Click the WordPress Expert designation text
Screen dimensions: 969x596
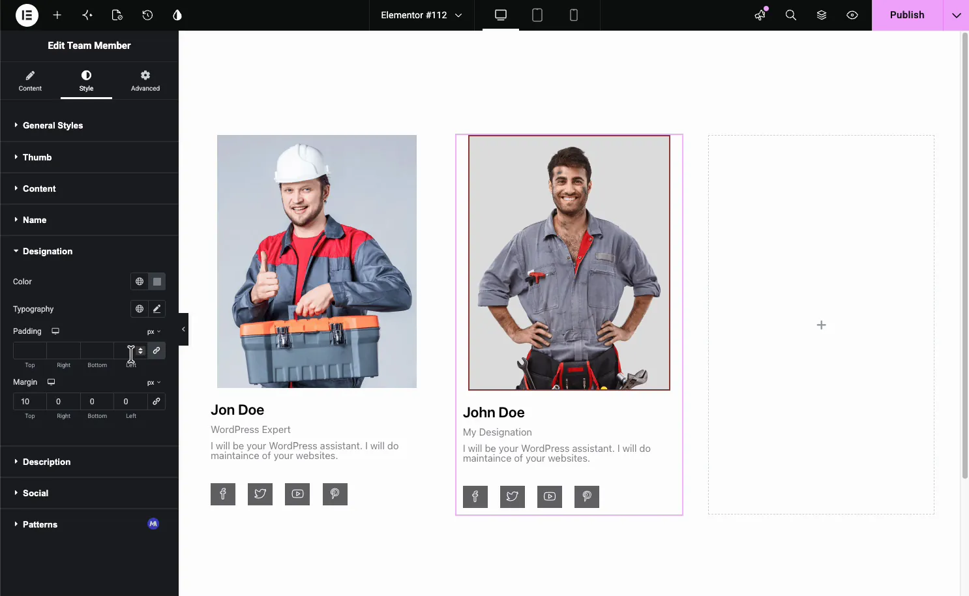coord(250,430)
